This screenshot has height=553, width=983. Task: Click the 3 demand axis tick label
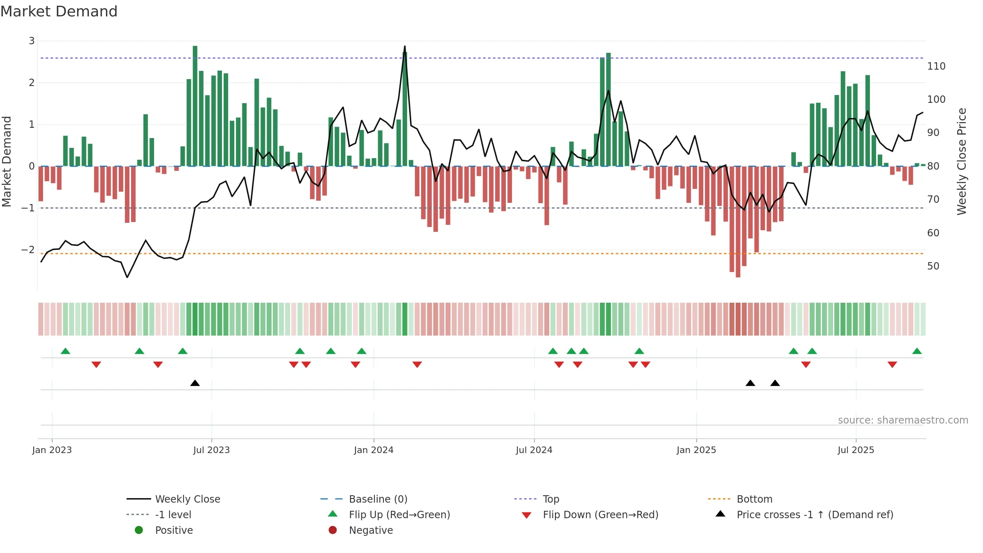point(32,41)
